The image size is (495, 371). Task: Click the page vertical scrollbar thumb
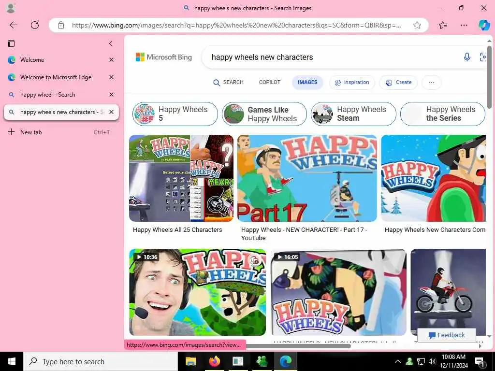tap(489, 77)
